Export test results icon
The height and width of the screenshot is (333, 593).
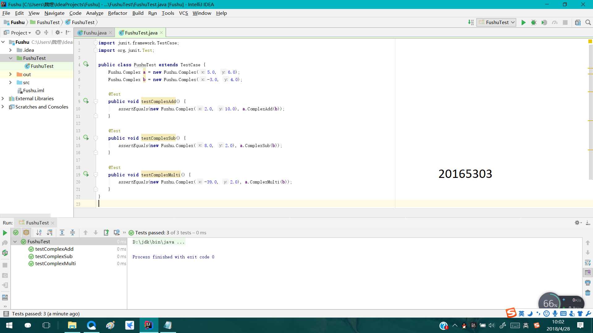tap(106, 233)
